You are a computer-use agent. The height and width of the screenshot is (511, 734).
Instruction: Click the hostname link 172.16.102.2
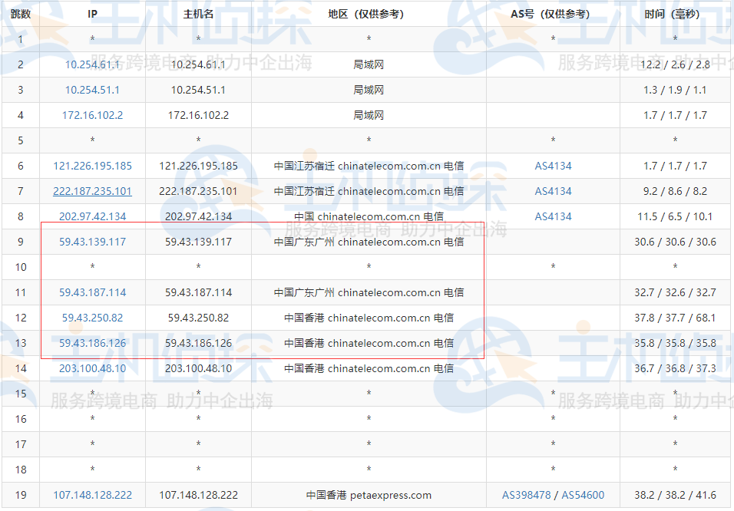(x=198, y=114)
